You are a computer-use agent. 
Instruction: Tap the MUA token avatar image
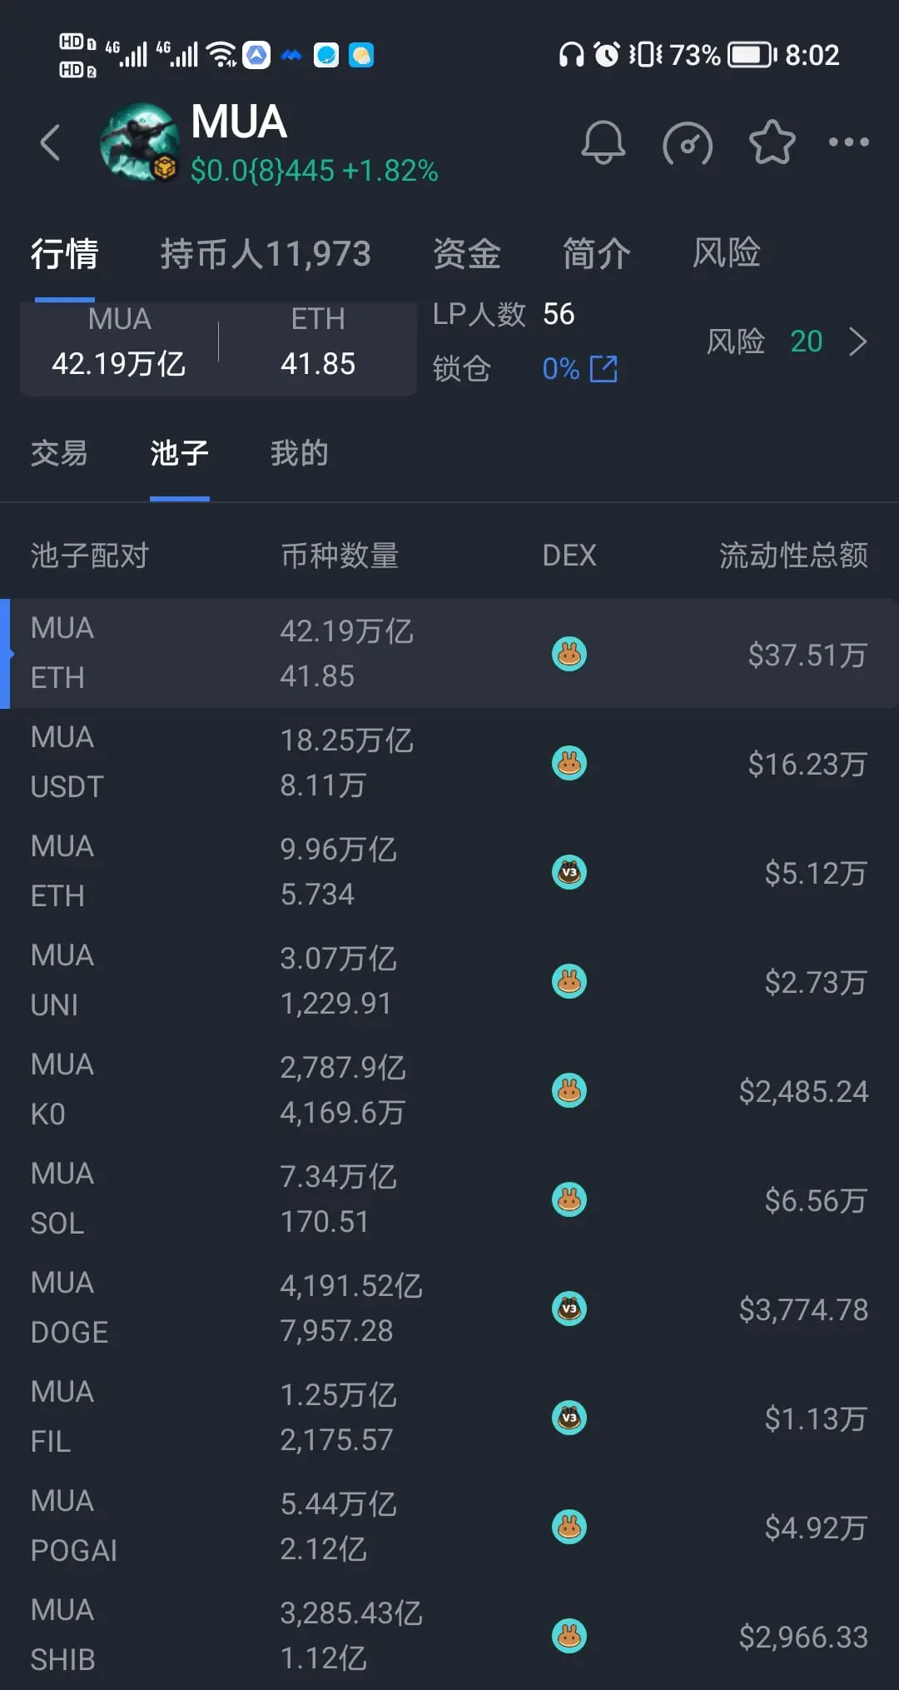pos(139,142)
